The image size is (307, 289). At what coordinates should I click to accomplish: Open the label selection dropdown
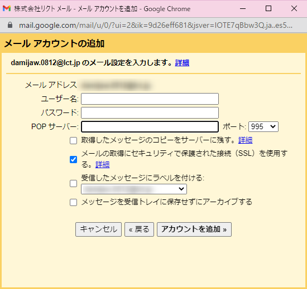pyautogui.click(x=134, y=189)
